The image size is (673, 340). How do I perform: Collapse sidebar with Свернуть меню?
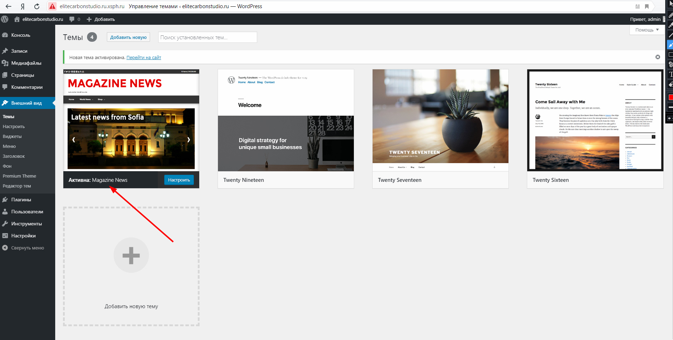pyautogui.click(x=27, y=248)
